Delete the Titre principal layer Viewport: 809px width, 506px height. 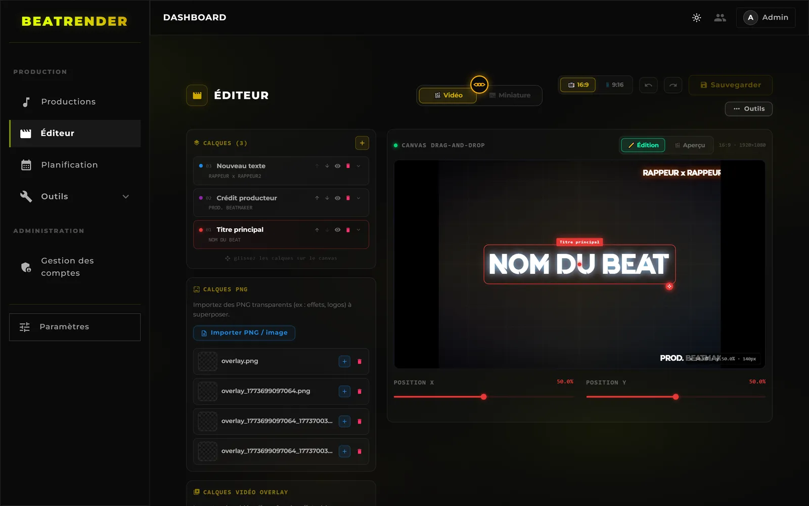348,230
